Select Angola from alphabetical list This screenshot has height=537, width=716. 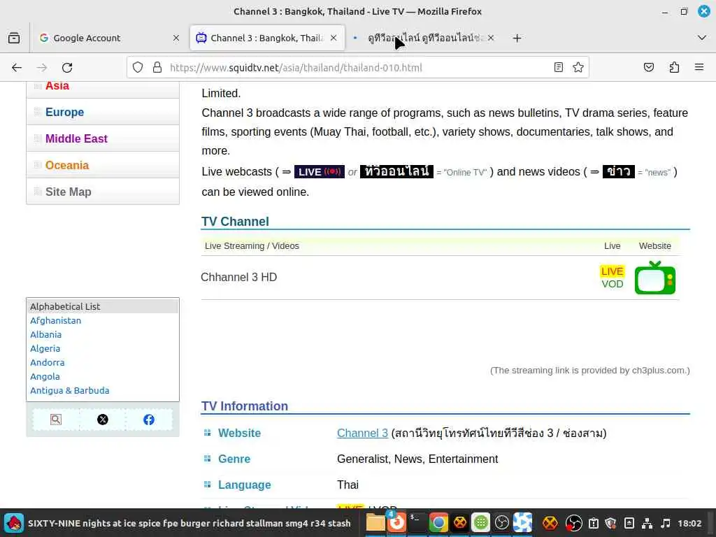pos(45,377)
